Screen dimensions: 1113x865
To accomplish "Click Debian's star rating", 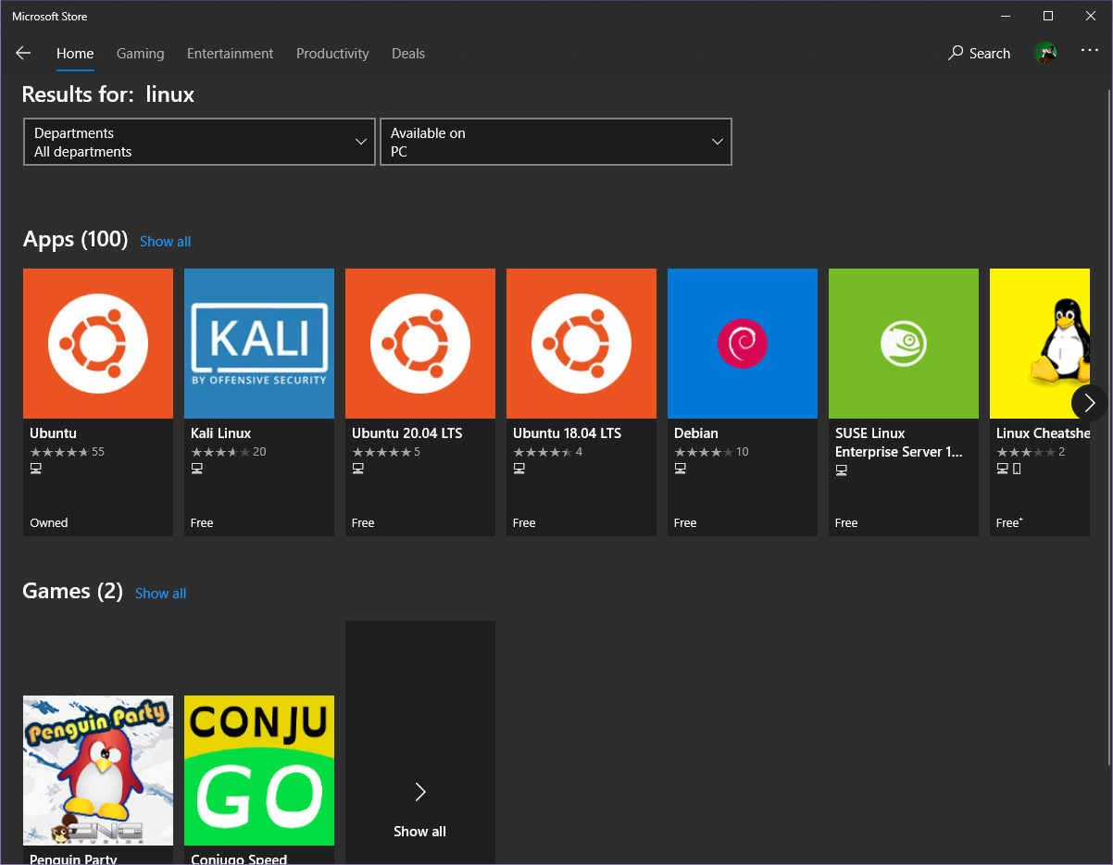I will [x=704, y=452].
